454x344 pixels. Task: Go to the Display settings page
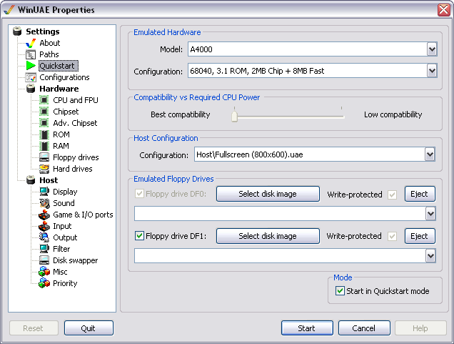tap(65, 192)
